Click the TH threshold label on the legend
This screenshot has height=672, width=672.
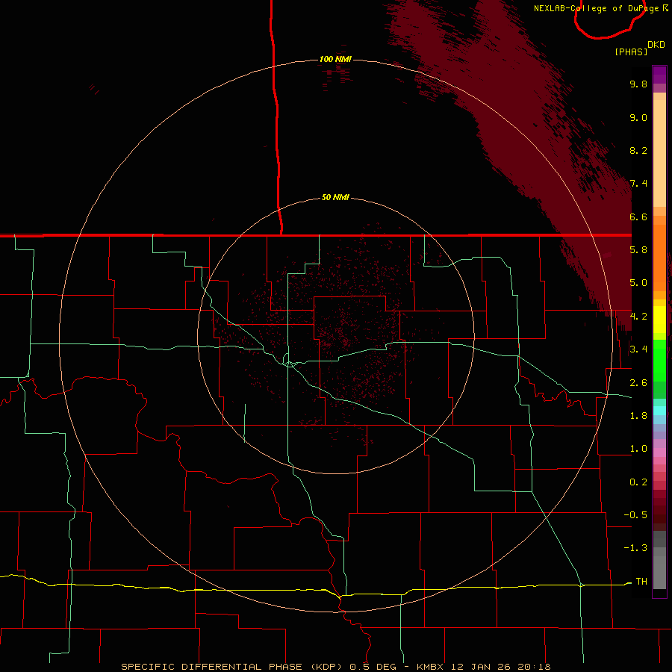point(641,582)
